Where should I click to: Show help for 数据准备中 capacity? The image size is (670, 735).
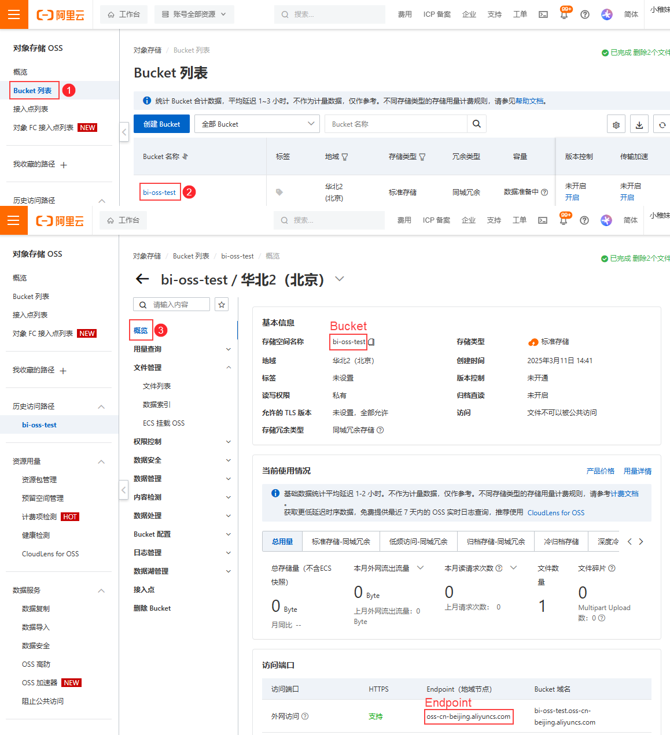pyautogui.click(x=544, y=192)
